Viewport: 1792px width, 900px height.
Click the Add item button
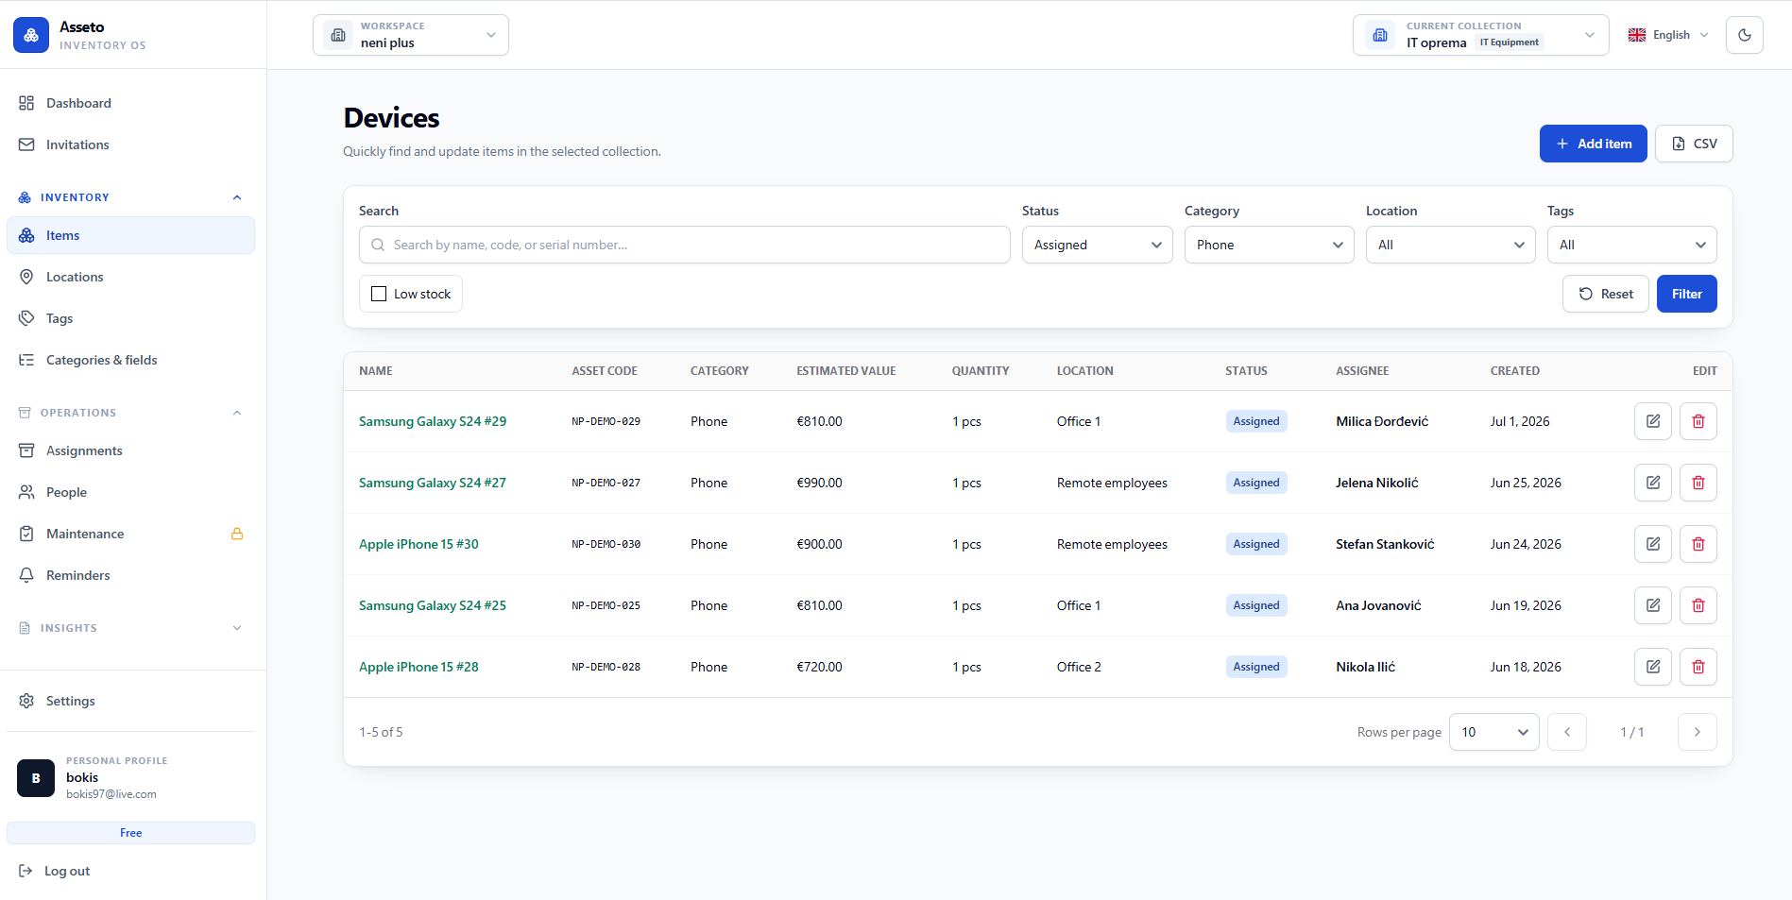coord(1593,144)
